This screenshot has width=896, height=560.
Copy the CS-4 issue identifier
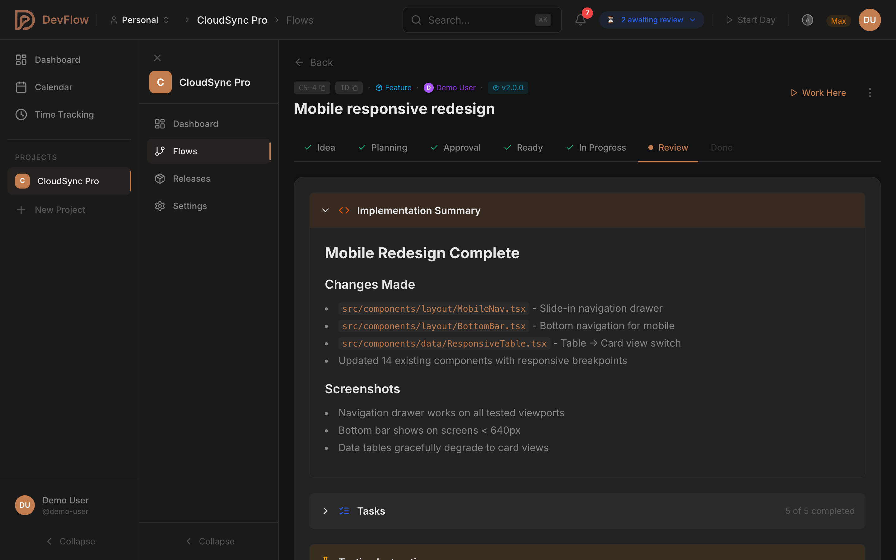point(323,87)
